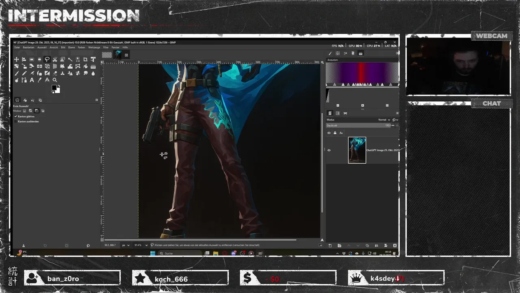Select the Paintbrush tool
Viewport: 520px width, 293px height.
(x=17, y=73)
